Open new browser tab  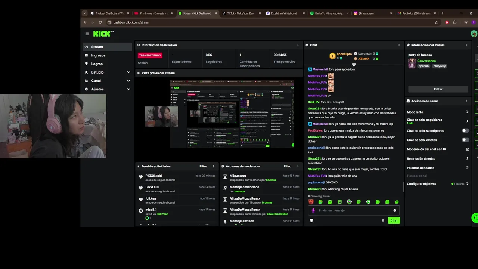443,13
